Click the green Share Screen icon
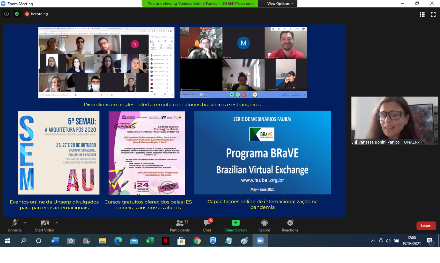440x263 pixels. (x=235, y=223)
